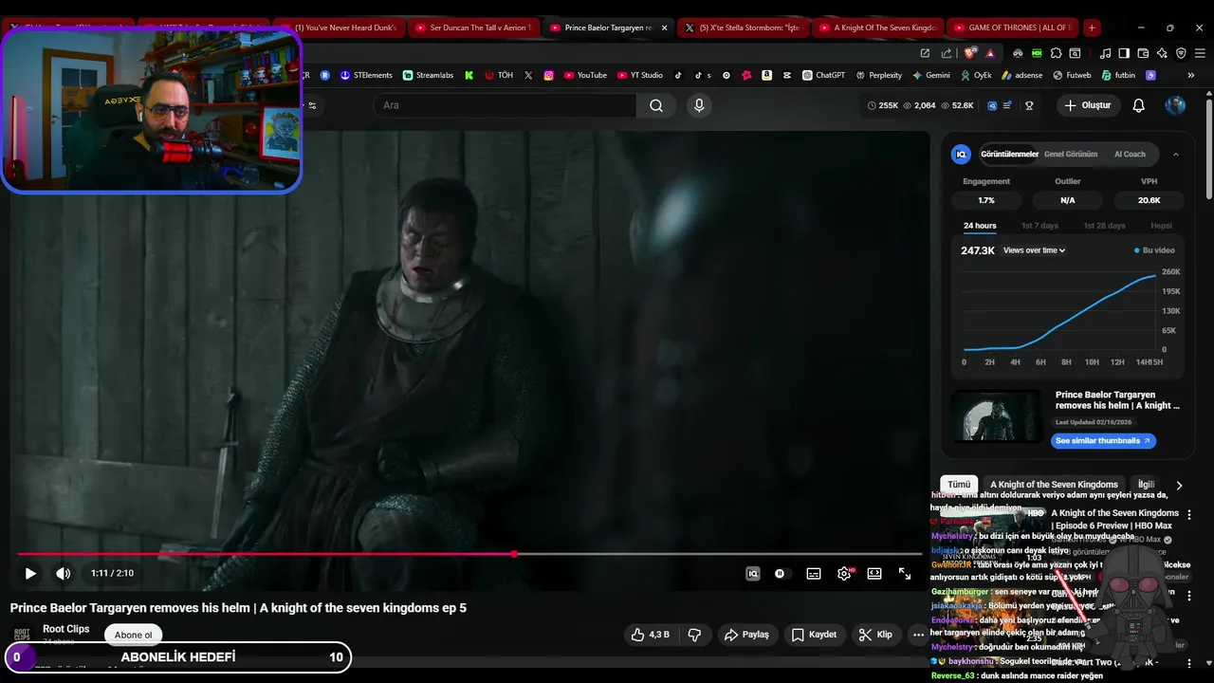Open browser main hamburger menu
1214x683 pixels.
1198,53
